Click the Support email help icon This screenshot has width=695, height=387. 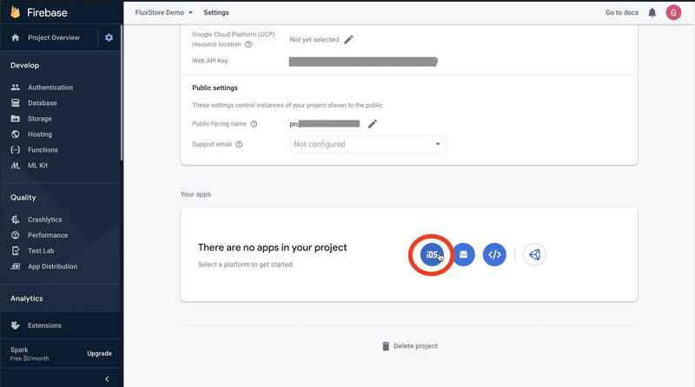239,145
